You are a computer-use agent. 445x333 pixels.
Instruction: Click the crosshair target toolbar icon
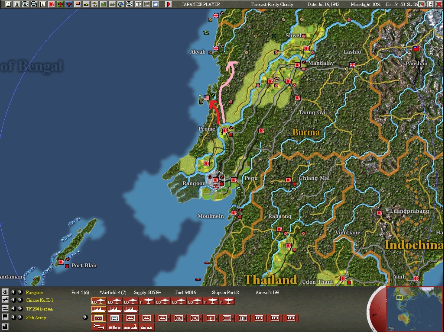click(x=130, y=4)
